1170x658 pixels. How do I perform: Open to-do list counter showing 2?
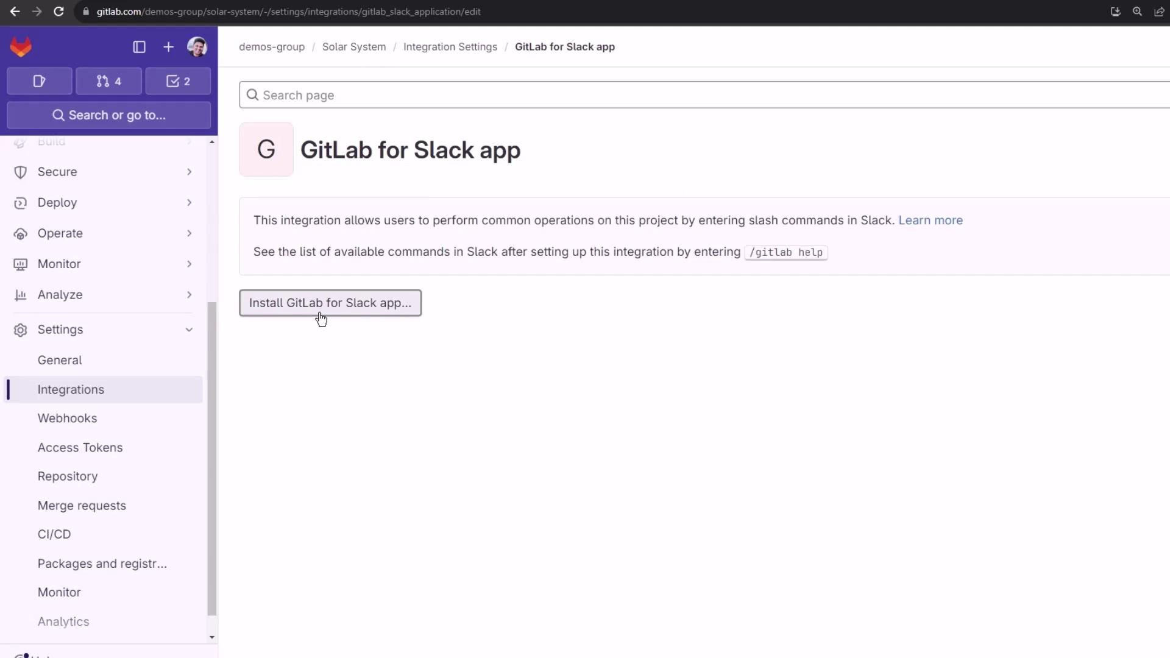(178, 81)
